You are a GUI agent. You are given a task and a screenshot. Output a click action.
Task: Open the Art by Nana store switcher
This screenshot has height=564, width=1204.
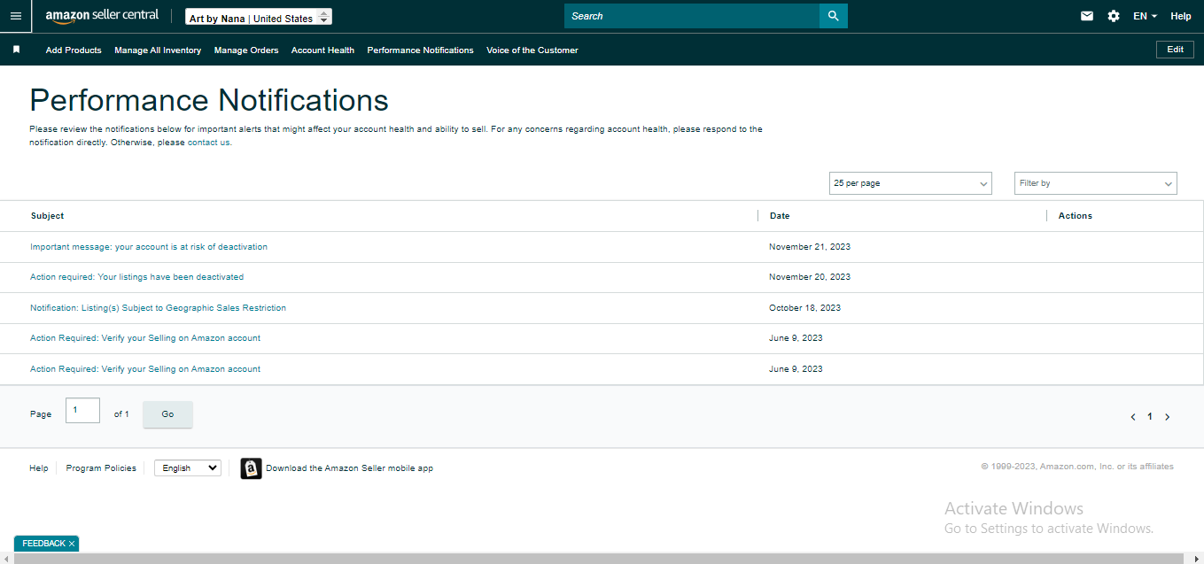pyautogui.click(x=259, y=17)
